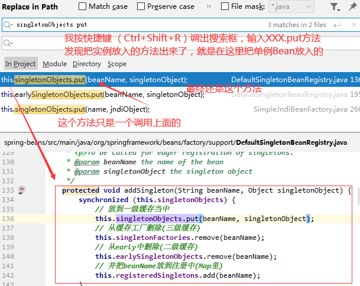Click the new line arrow icon in search field
The image size is (360, 286).
pyautogui.click(x=338, y=25)
